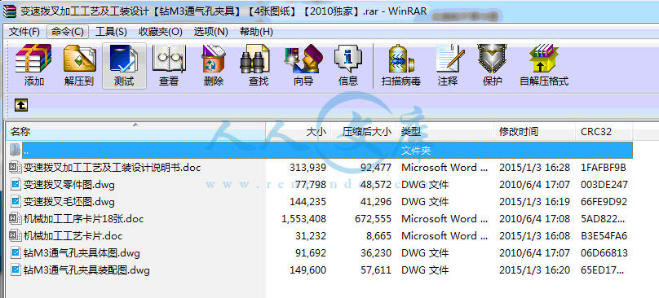Click the 查看 (View) toolbar icon
Screen dimensions: 659x298
point(169,59)
